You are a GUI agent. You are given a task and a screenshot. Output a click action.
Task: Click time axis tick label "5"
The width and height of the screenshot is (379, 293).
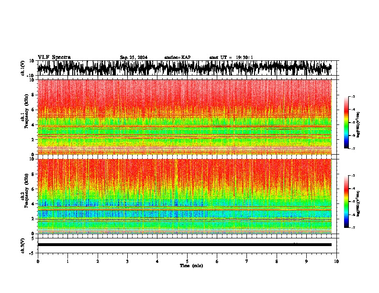(x=187, y=261)
